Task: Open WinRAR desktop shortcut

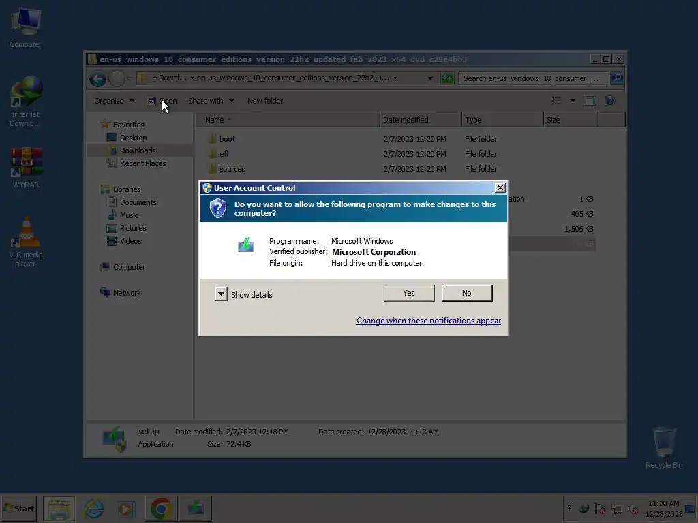Action: click(26, 168)
